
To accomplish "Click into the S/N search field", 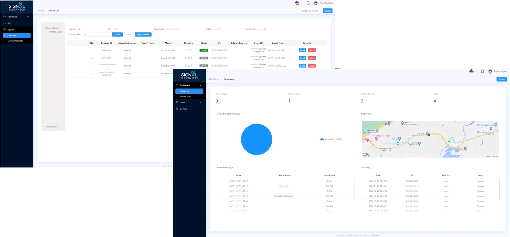I will pyautogui.click(x=132, y=29).
